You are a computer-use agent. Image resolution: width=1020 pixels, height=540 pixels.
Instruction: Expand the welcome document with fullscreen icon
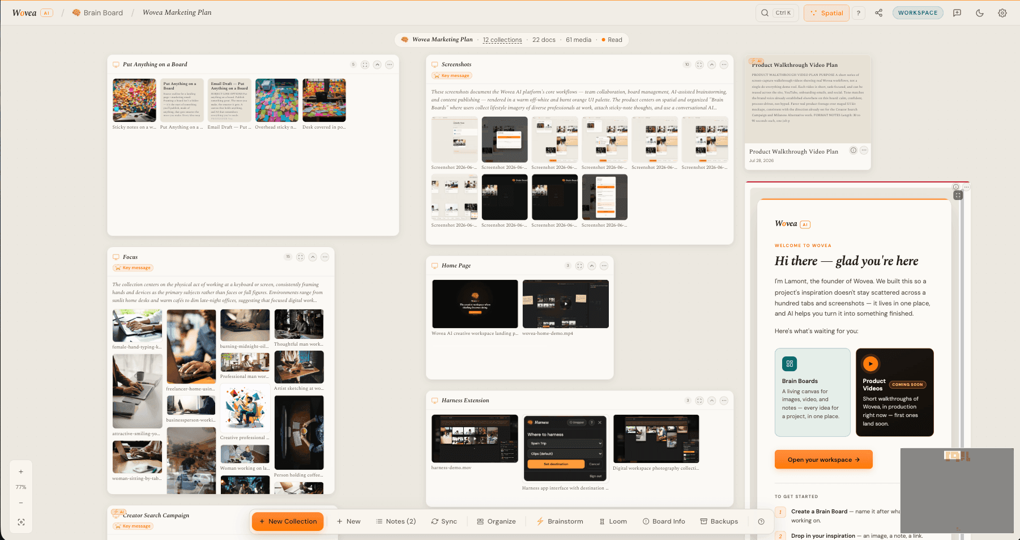pyautogui.click(x=958, y=195)
